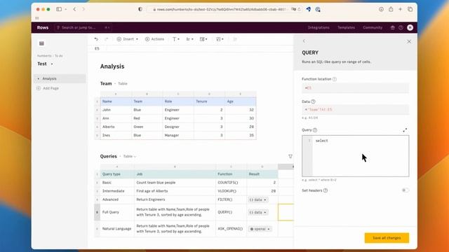Click the redo arrow in the toolbar

point(106,39)
